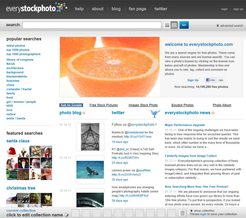Click the current collection label

tap(21, 210)
